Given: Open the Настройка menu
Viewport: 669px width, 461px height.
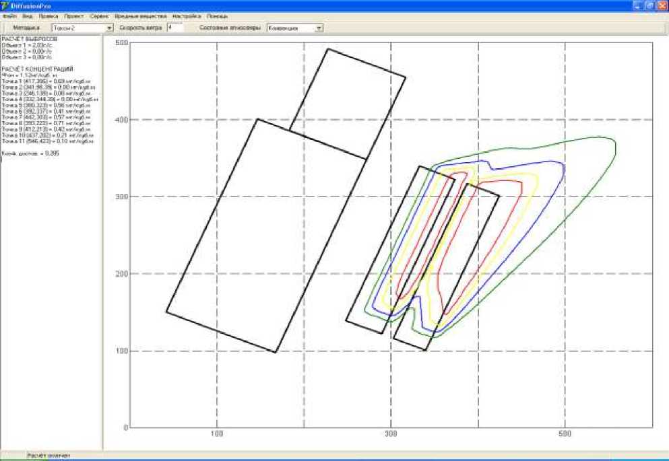Looking at the screenshot, I should (187, 15).
